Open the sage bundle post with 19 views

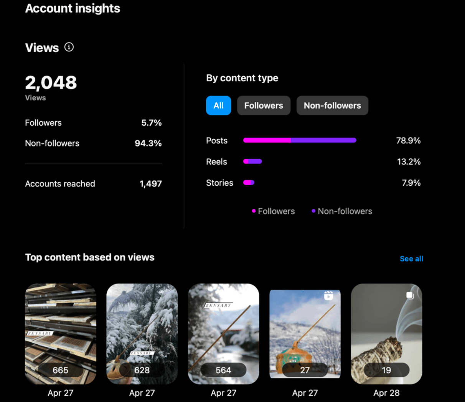(386, 334)
